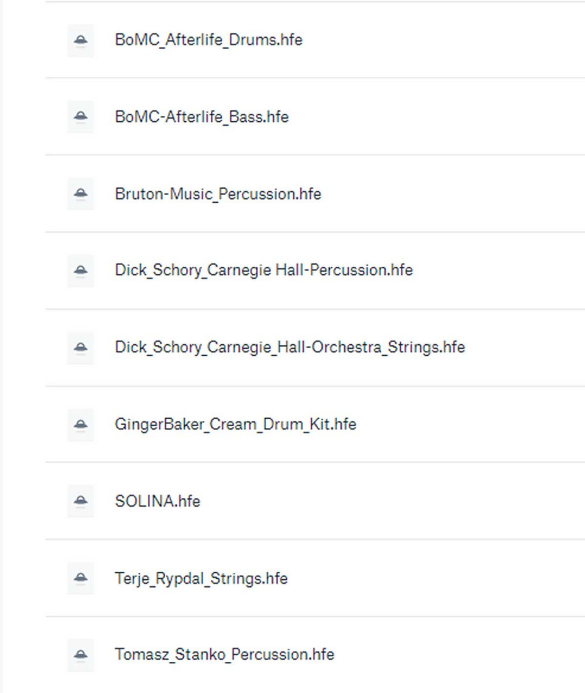This screenshot has width=585, height=693.
Task: Click blank row area right of Terje_Rypdal_Strings.hfe
Action: (x=433, y=578)
